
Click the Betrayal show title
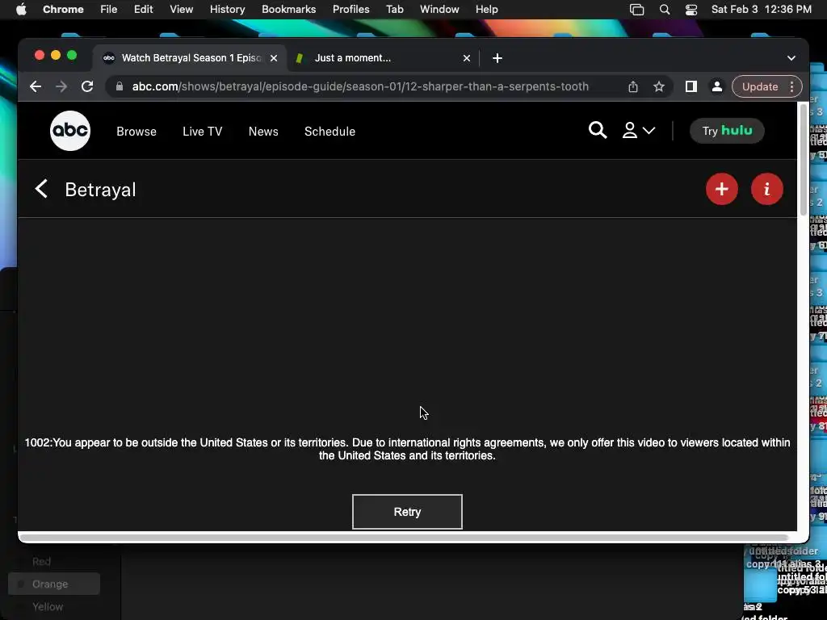click(100, 189)
